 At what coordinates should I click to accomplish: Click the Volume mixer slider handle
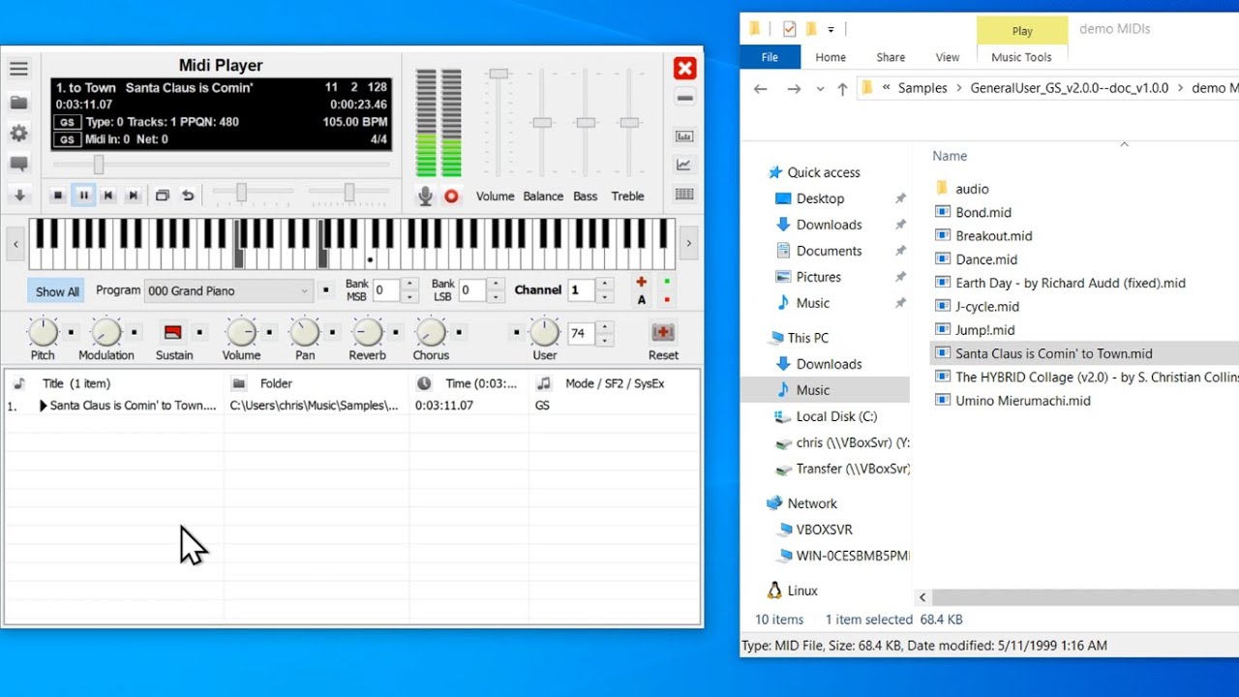click(x=499, y=74)
